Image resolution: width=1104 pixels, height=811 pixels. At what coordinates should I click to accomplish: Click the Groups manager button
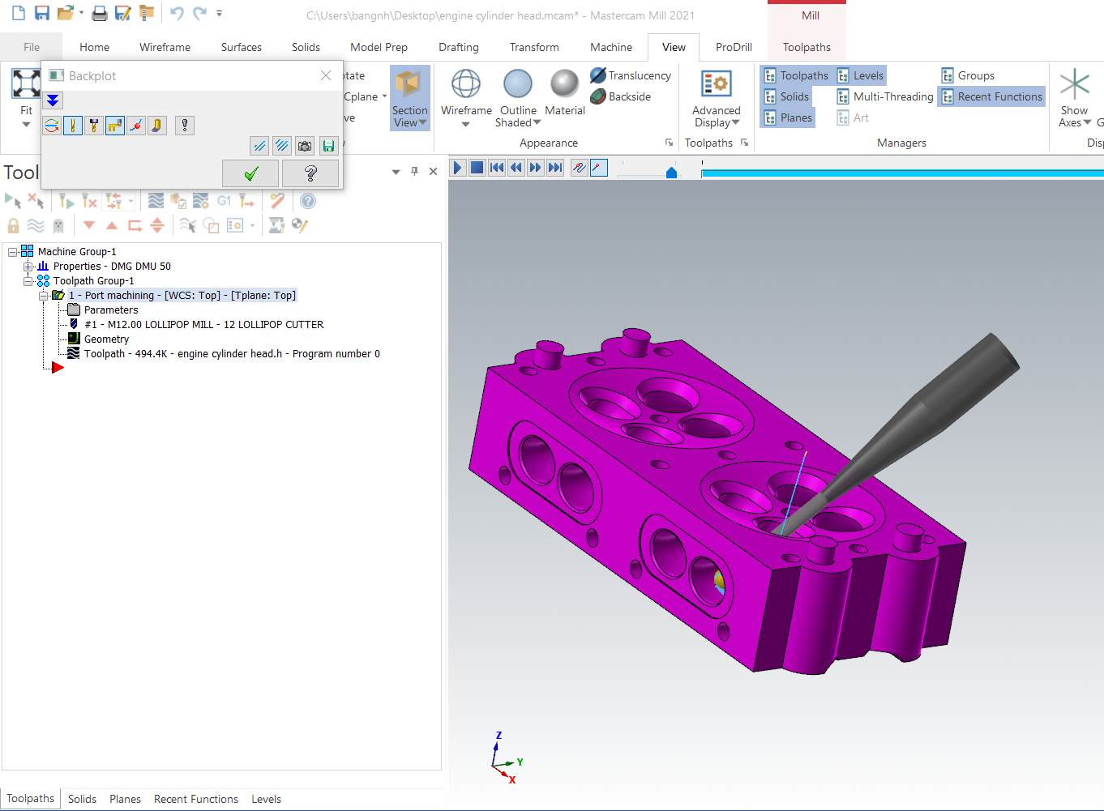(x=968, y=75)
